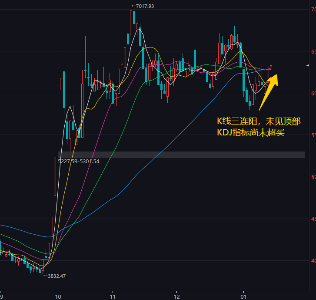Click the peak teal candlestick below 7017.93
The width and height of the screenshot is (316, 300).
point(134,17)
